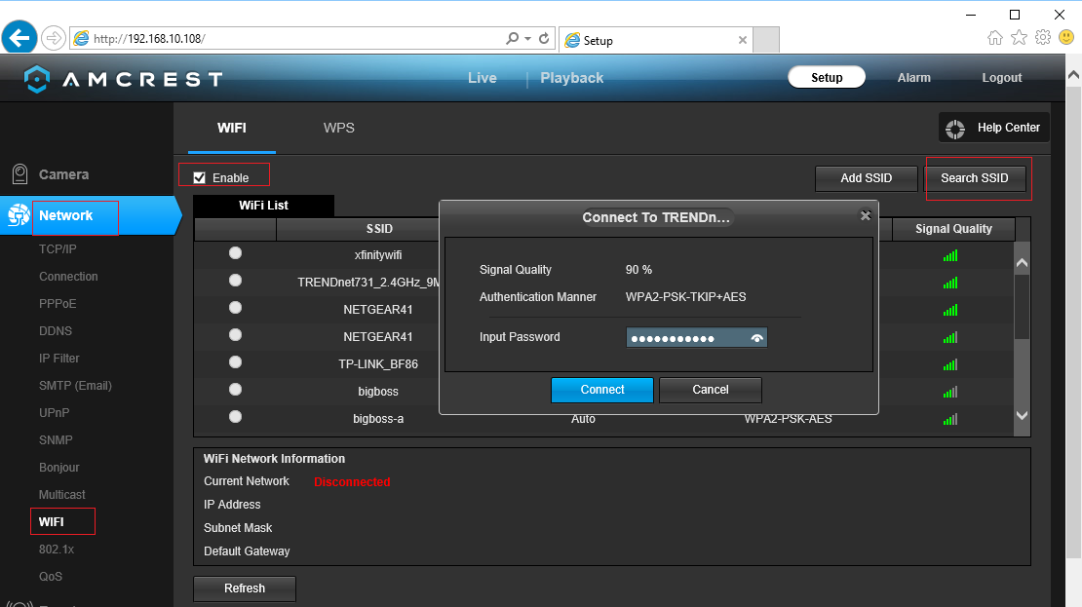Uncheck the Enable WiFi checkbox
1082x607 pixels.
click(x=200, y=177)
